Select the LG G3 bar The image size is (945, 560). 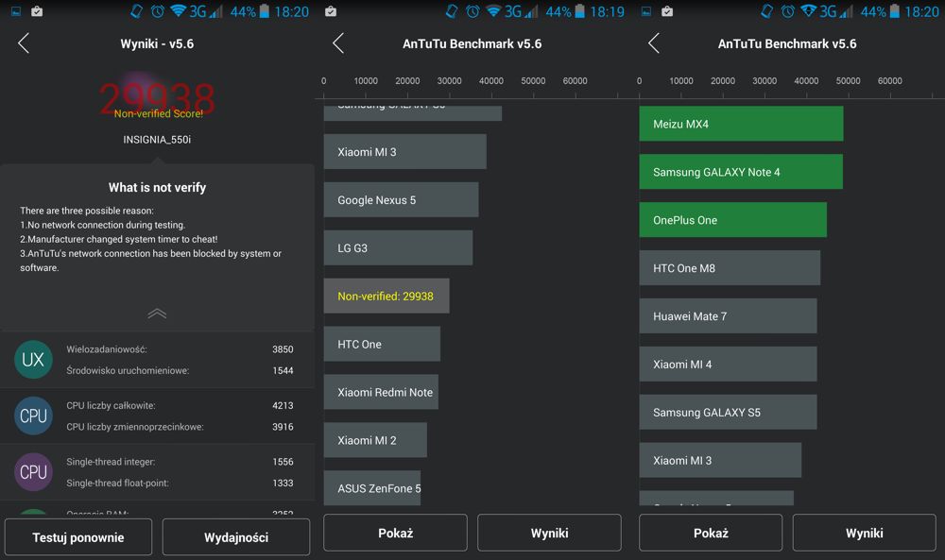(x=398, y=248)
